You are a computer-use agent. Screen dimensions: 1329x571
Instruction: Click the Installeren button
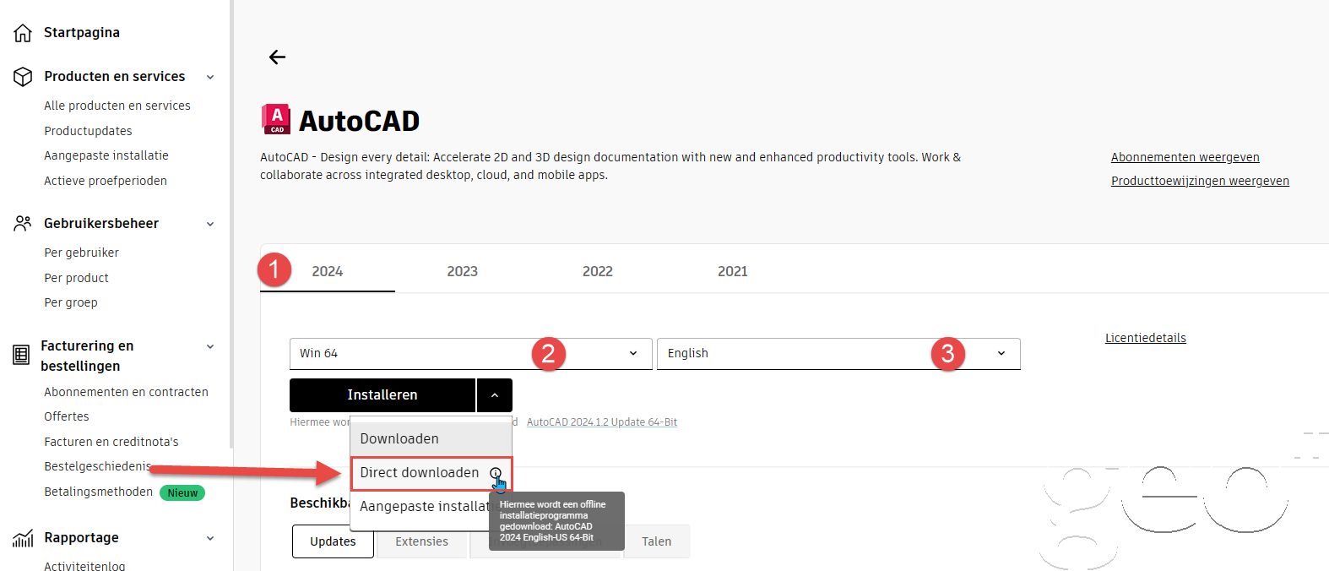[382, 395]
